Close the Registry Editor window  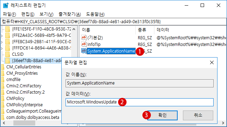click(219, 6)
